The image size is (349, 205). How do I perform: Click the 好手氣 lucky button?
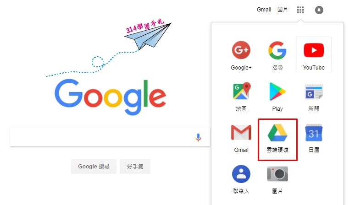[x=135, y=167]
